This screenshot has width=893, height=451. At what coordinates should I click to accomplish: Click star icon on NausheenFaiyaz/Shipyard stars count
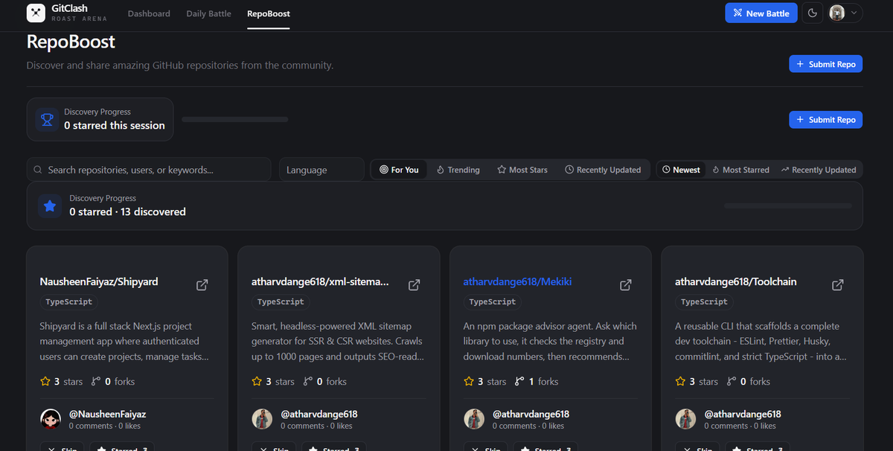click(45, 381)
